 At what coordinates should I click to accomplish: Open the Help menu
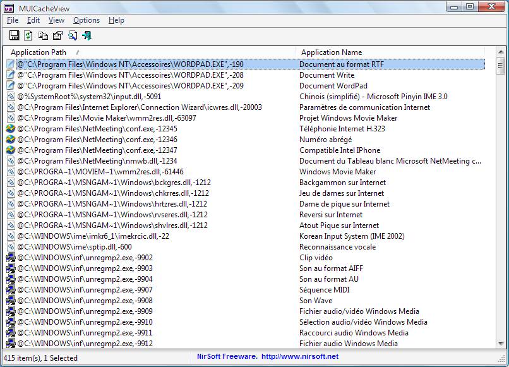(x=116, y=20)
